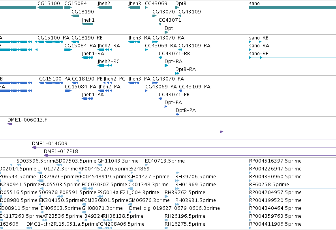Viewport: 336px width, 230px height.
Task: Pick the DptB gene label
Action: 181,4
